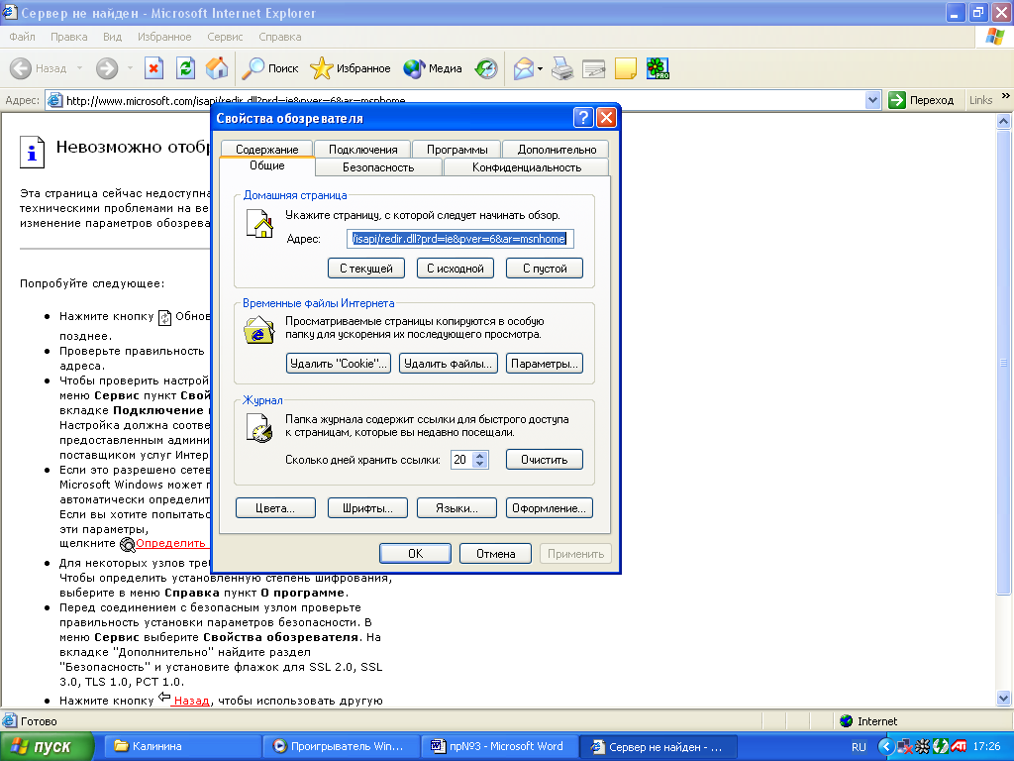Click the С текущей button

pyautogui.click(x=366, y=269)
